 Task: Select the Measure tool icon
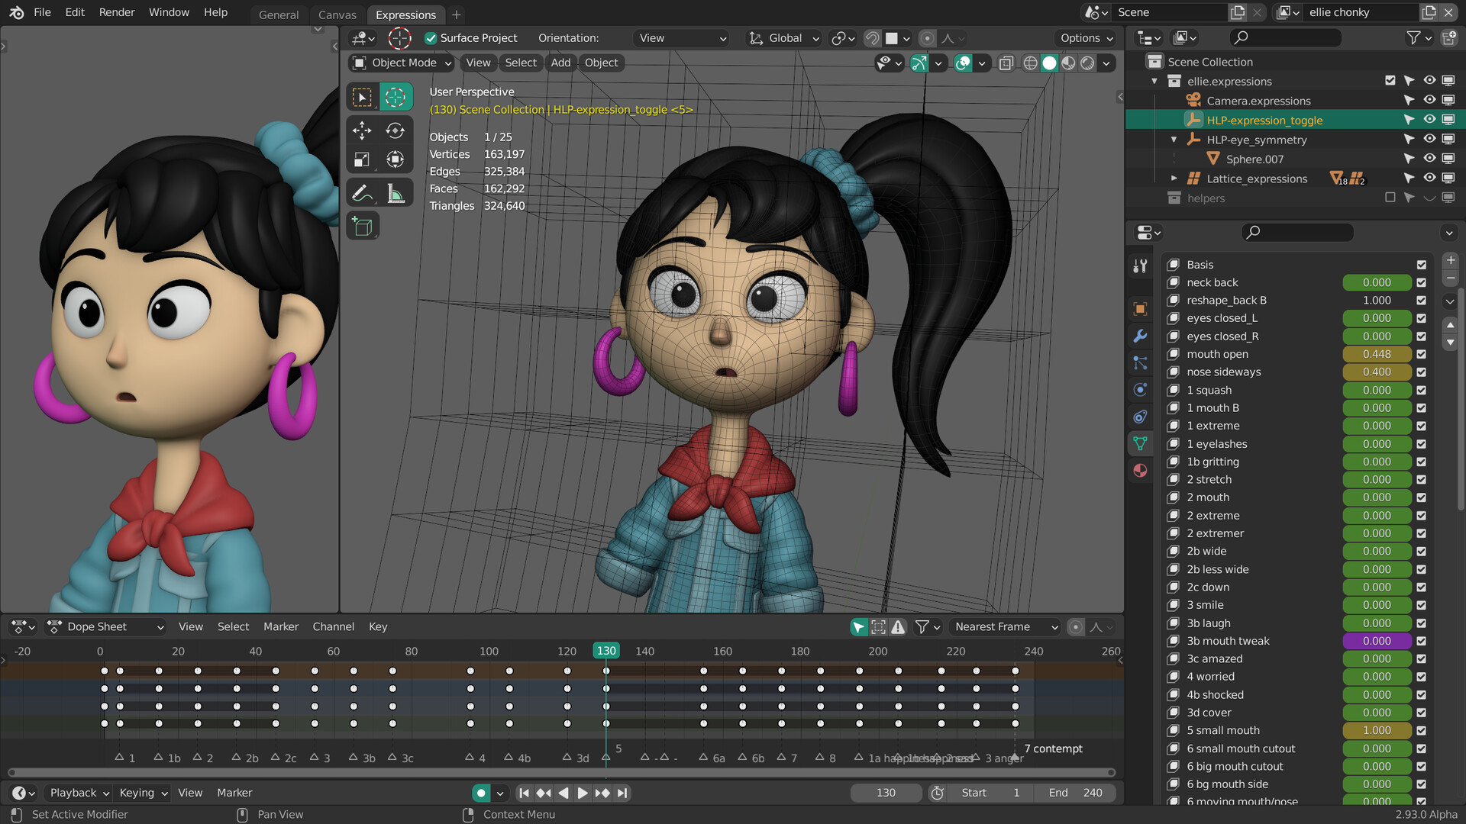point(395,193)
